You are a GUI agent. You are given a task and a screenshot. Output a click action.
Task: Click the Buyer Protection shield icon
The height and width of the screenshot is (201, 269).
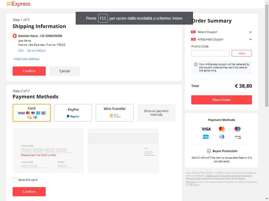[209, 151]
